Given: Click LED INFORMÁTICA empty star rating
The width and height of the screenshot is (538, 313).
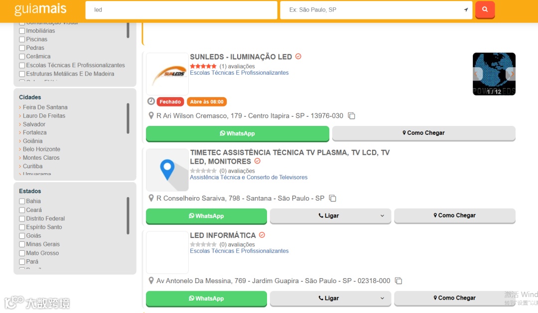Looking at the screenshot, I should point(203,244).
